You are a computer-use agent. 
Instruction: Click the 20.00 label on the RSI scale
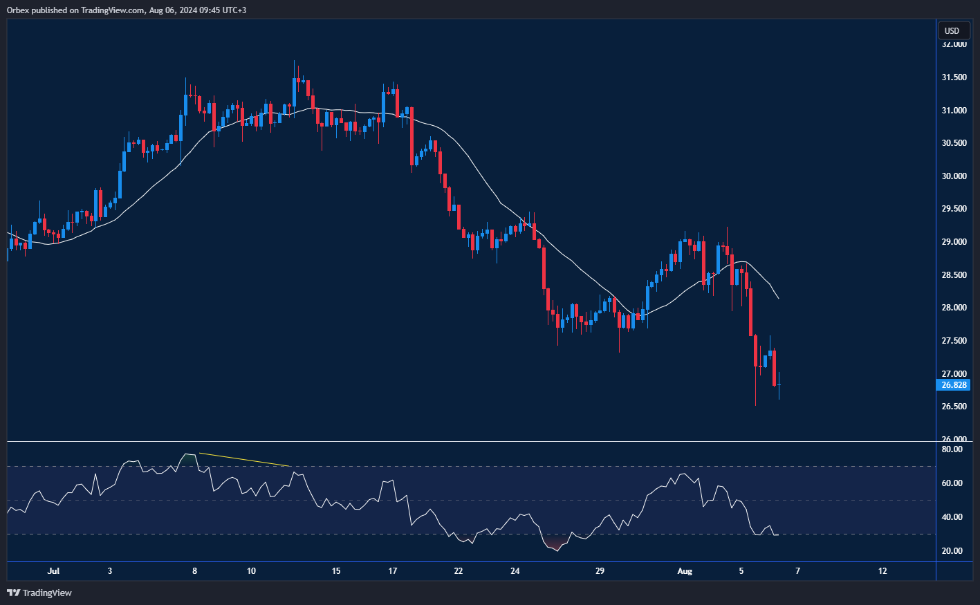[x=952, y=551]
